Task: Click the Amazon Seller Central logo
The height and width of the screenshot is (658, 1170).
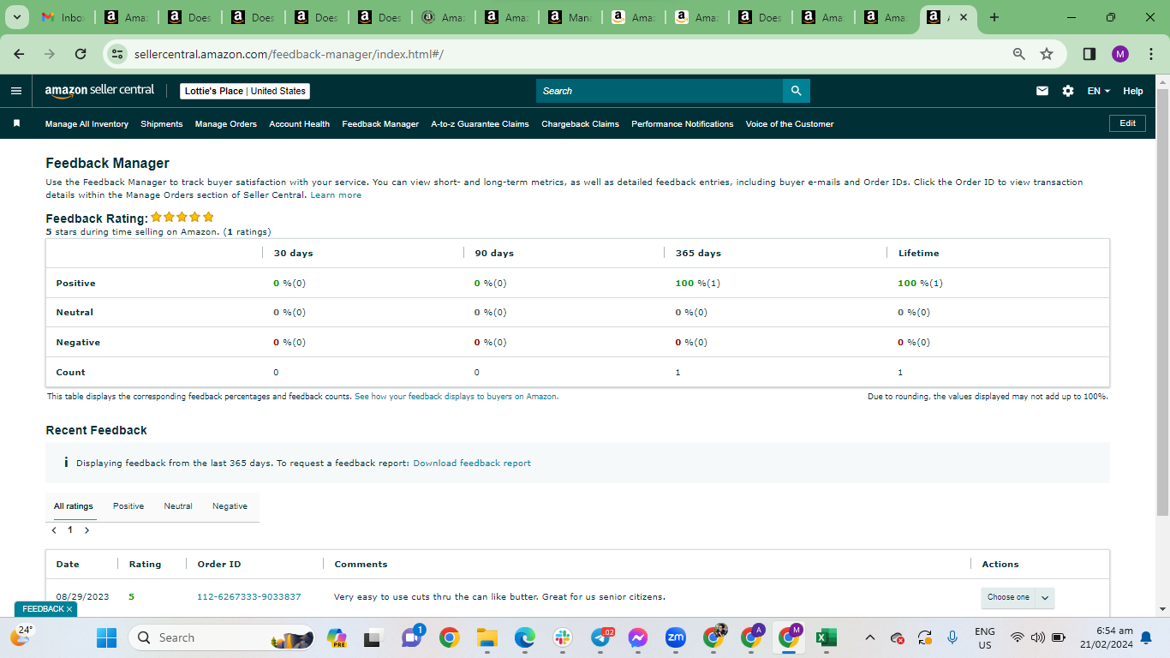Action: 99,91
